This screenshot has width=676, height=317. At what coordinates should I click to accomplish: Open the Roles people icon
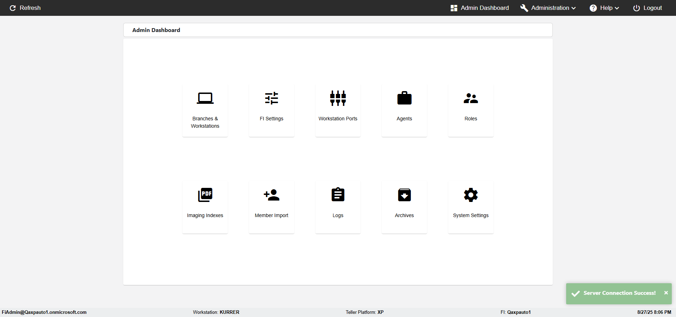[x=471, y=98]
